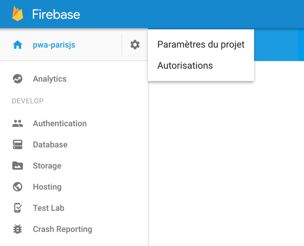Click the Database storage-stack icon
Image resolution: width=304 pixels, height=246 pixels.
tap(17, 144)
